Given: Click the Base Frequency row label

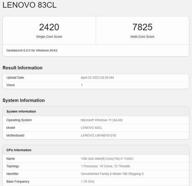Looking at the screenshot, I should (18, 181).
